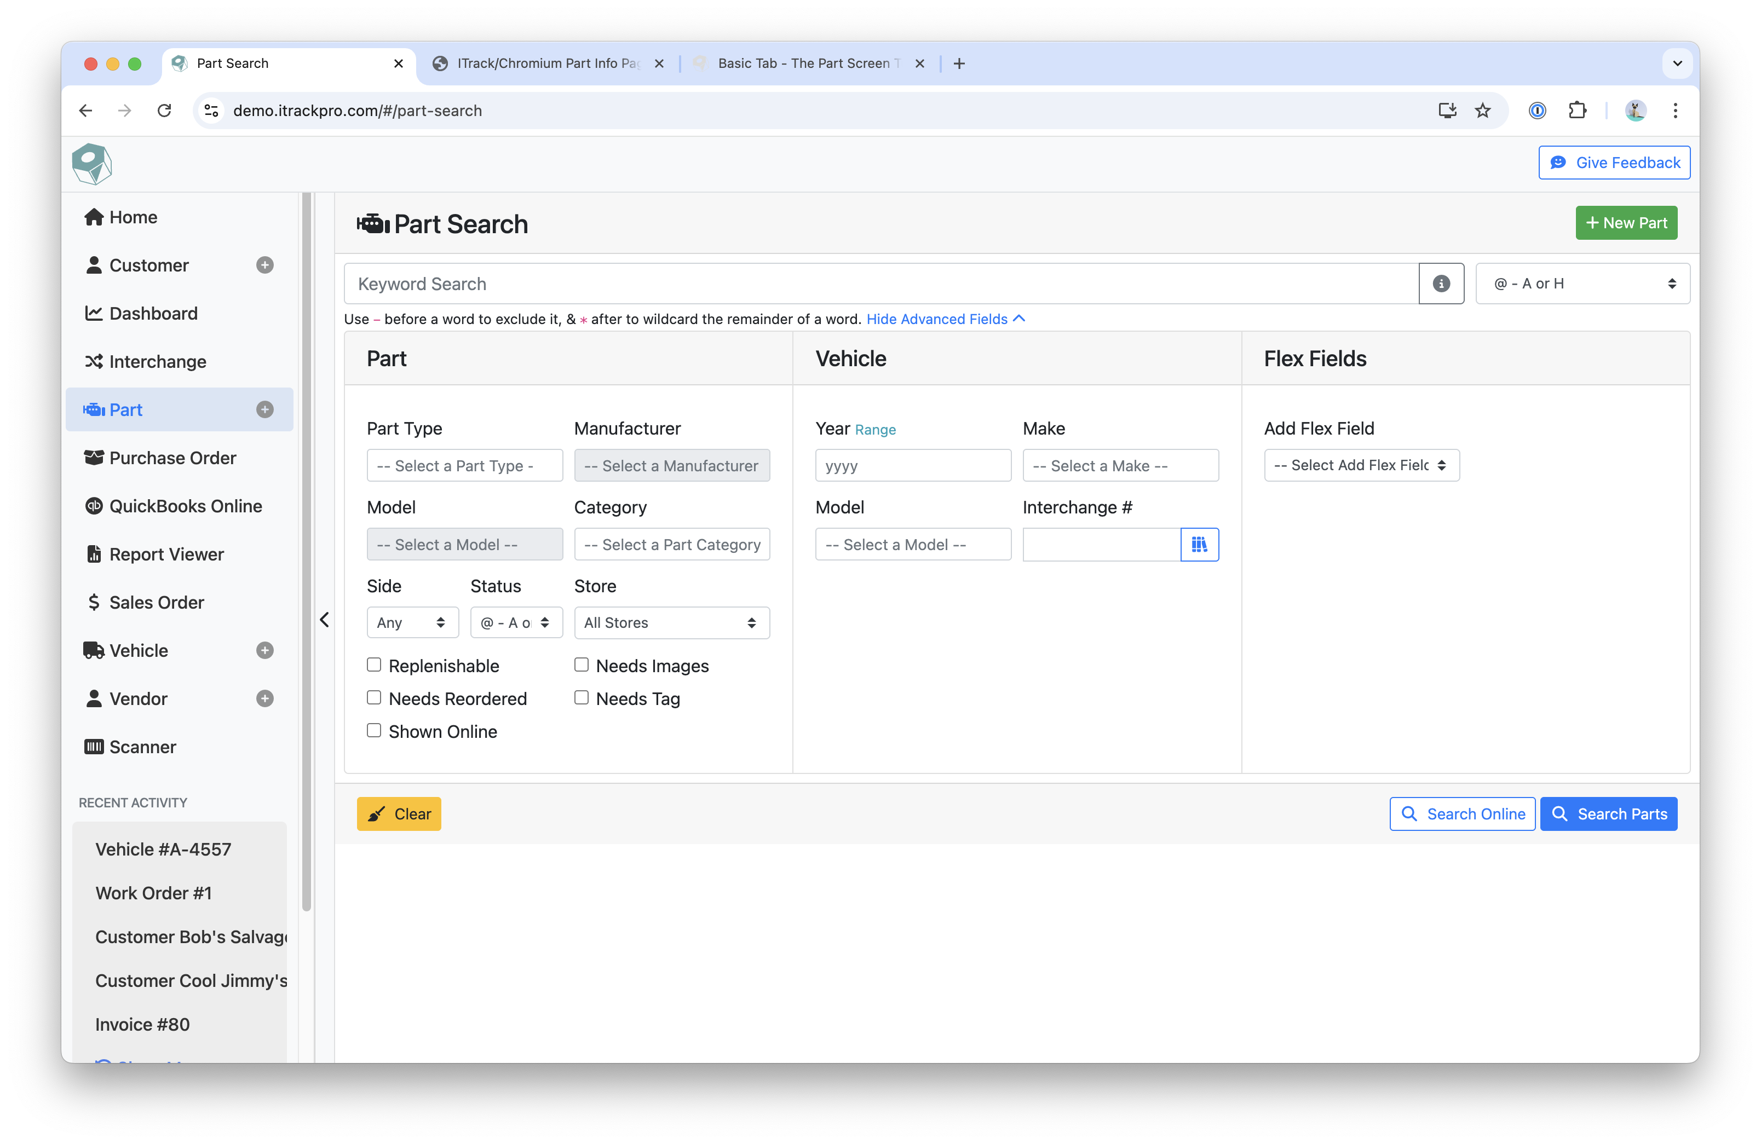Open the Side dropdown set to Any

coord(412,623)
